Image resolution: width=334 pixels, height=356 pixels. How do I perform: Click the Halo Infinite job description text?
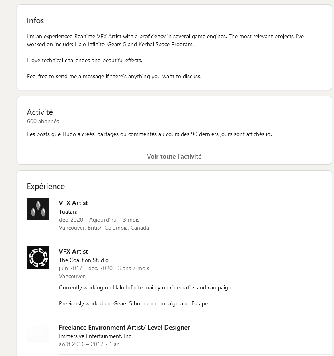click(146, 287)
